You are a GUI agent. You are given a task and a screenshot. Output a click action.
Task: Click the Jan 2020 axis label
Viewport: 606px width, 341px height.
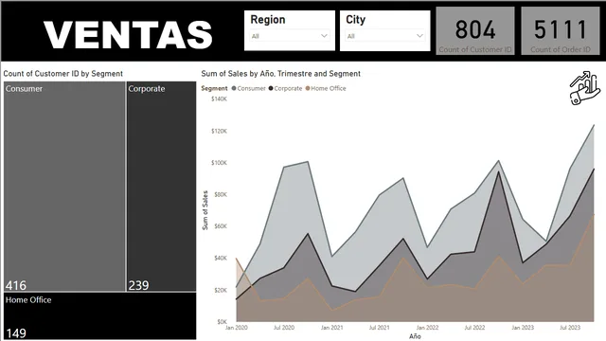click(236, 328)
